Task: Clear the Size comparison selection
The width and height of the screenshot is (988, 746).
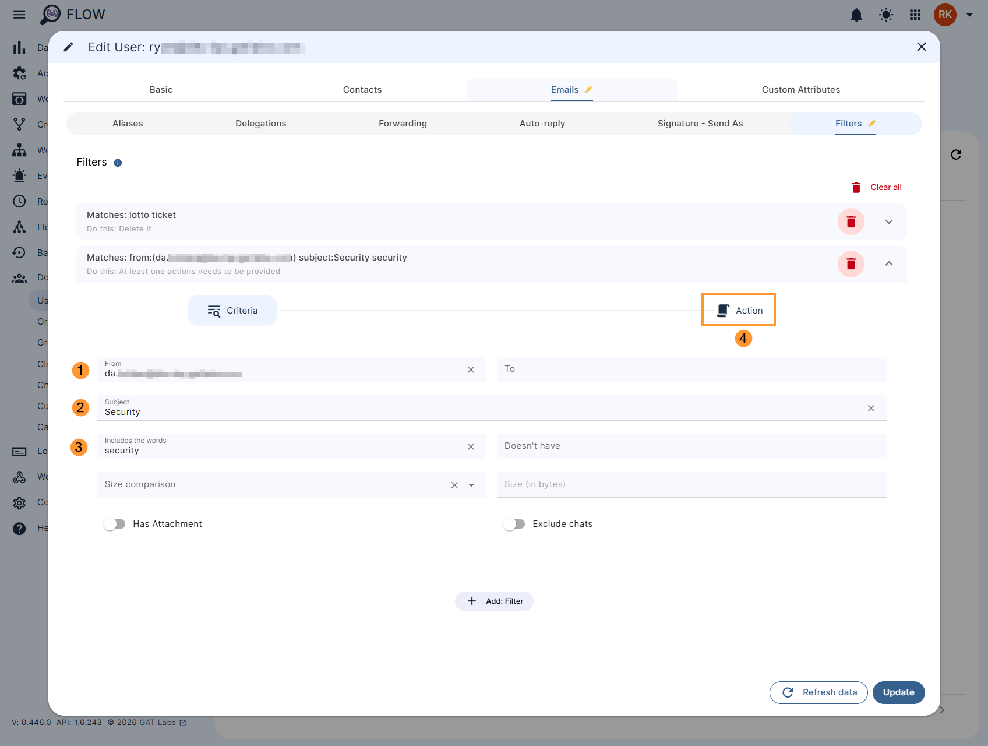Action: [454, 485]
